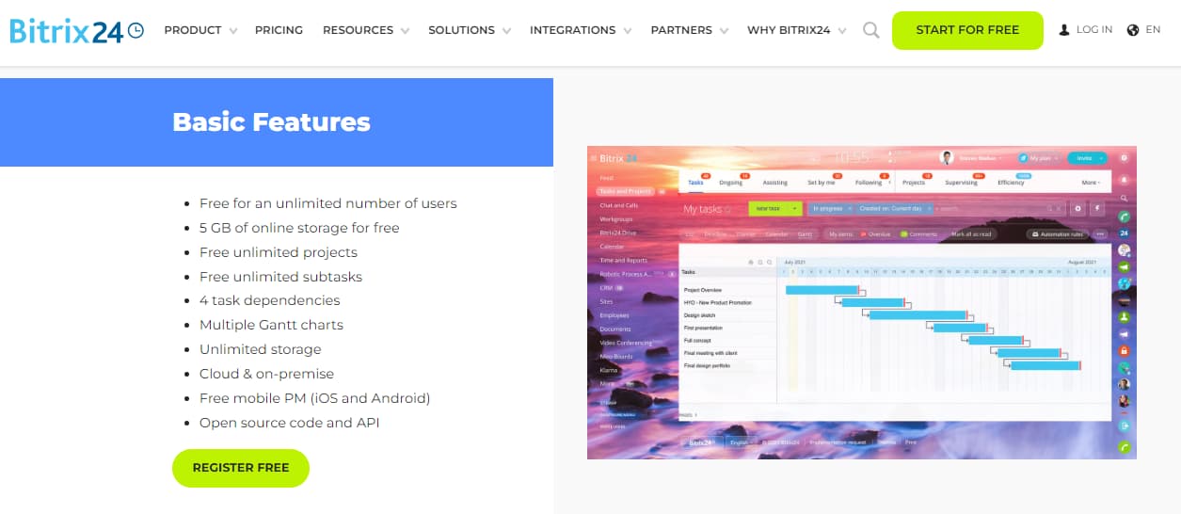Open the Bitrix24 Gantt chart screenshot image
This screenshot has width=1181, height=514.
(x=862, y=302)
